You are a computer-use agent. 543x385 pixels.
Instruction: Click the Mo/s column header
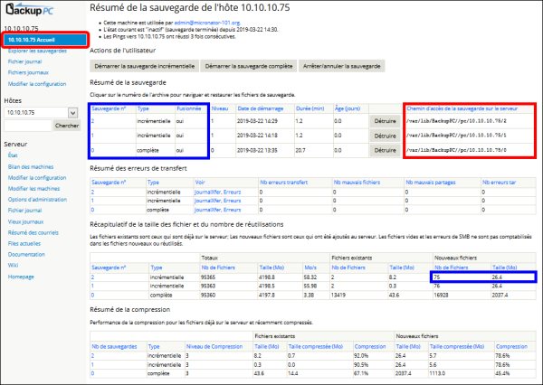(x=310, y=268)
